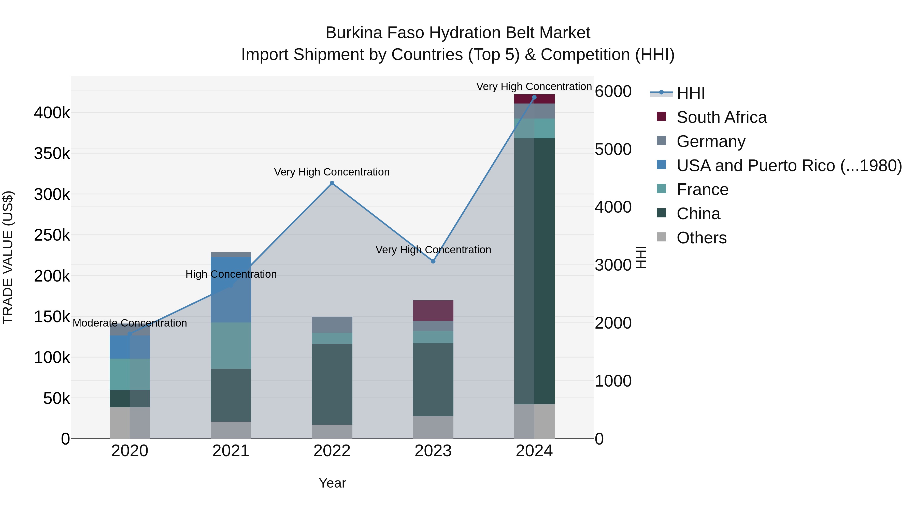Image resolution: width=916 pixels, height=515 pixels.
Task: Click the South Africa maroon legend swatch
Action: [x=661, y=116]
